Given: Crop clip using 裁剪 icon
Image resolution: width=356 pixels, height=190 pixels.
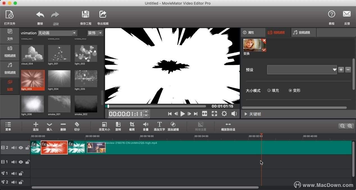Looking at the screenshot, I should 132,124.
